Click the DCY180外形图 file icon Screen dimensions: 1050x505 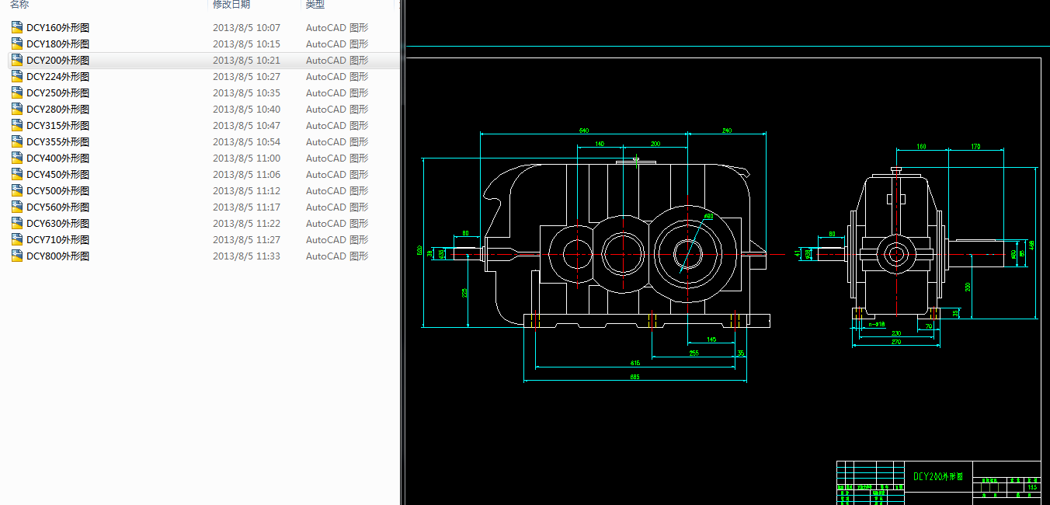click(17, 44)
